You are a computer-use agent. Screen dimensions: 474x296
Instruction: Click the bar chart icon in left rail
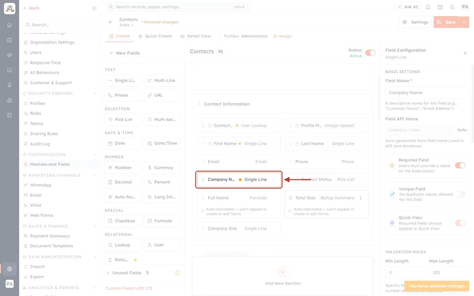(x=10, y=100)
